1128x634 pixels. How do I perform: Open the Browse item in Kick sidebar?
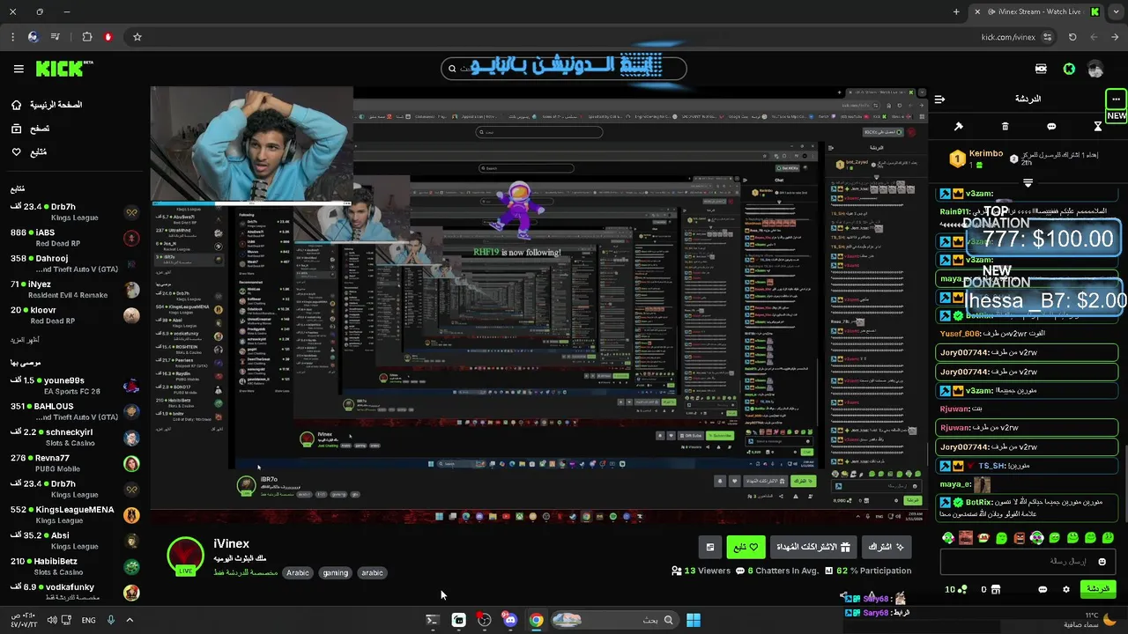[30, 129]
